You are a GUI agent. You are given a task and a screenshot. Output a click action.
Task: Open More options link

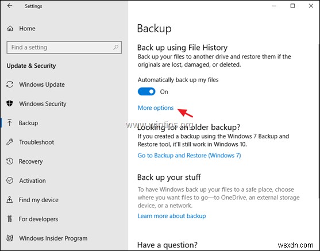pyautogui.click(x=156, y=108)
